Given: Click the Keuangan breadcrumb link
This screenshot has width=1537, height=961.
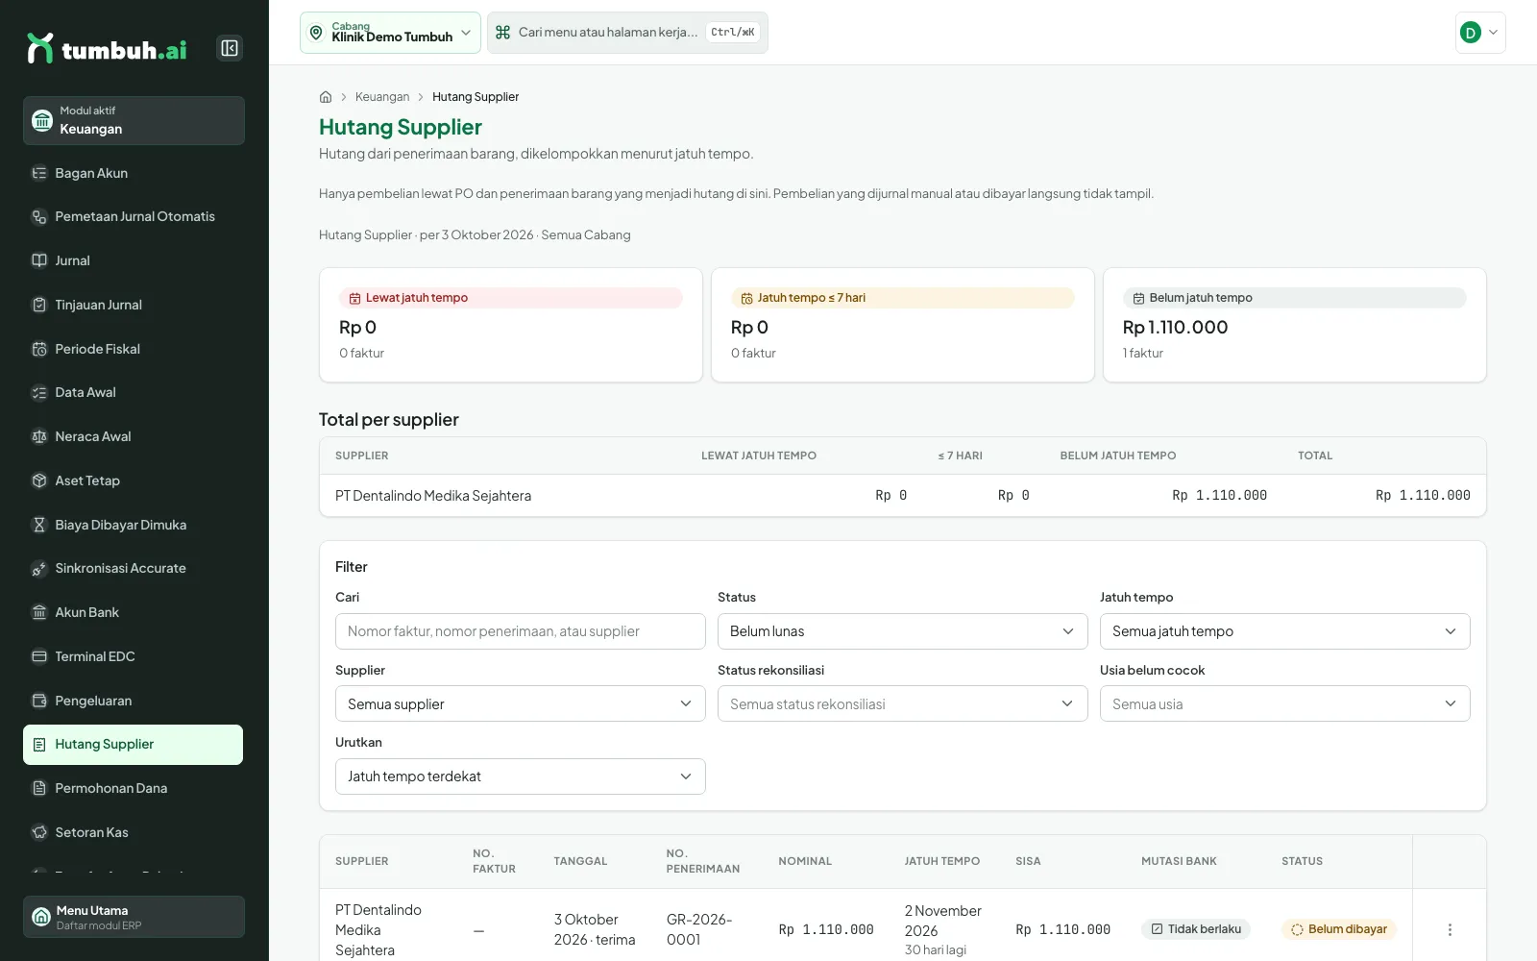Looking at the screenshot, I should pos(382,97).
